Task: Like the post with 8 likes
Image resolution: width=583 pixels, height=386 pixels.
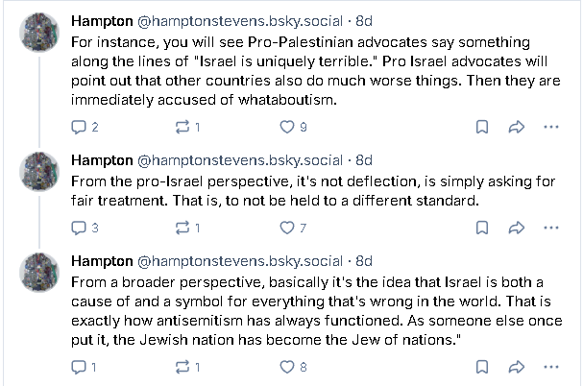Action: [293, 367]
